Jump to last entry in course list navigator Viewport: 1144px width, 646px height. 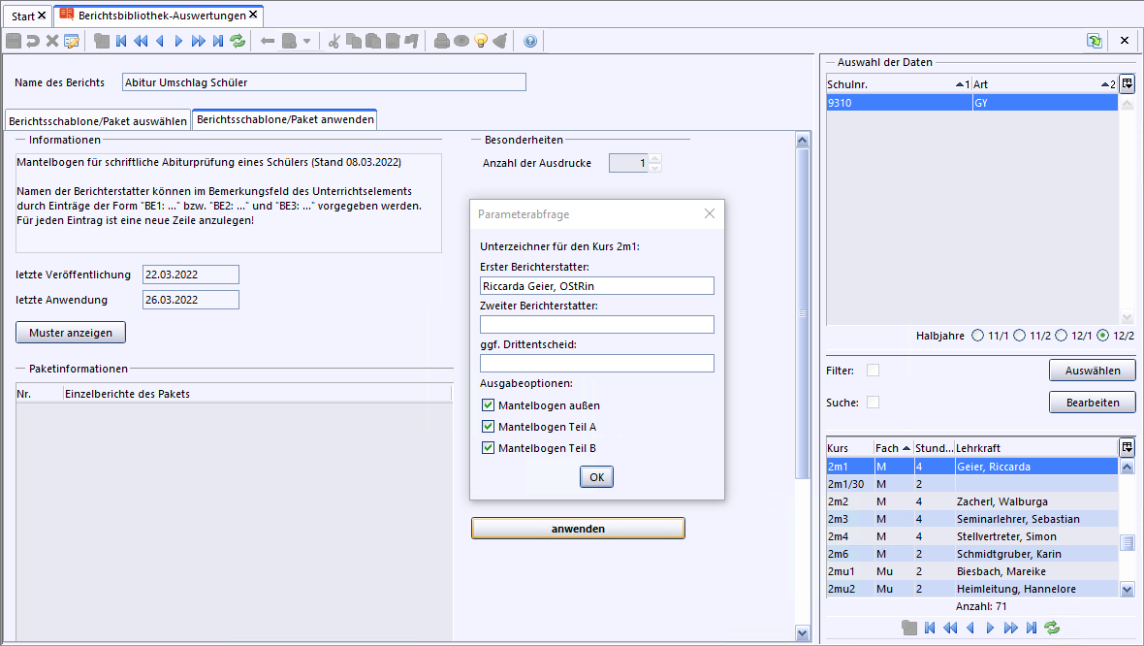tap(1031, 628)
